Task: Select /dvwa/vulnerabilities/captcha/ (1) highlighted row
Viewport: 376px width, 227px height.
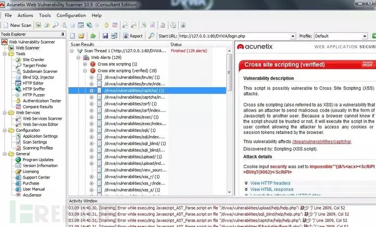Action: [x=147, y=90]
